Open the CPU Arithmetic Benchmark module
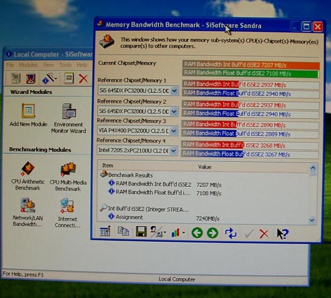This screenshot has height=298, width=331. pos(28,176)
